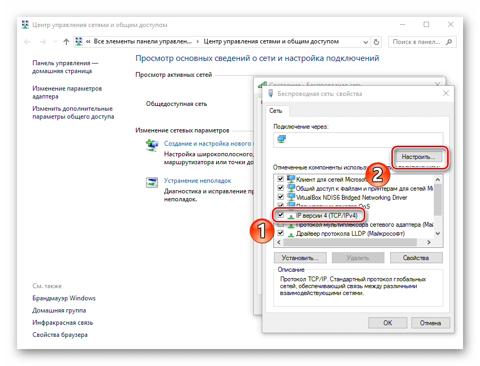Click components list scroll right arrow
This screenshot has height=366, width=480.
[429, 243]
